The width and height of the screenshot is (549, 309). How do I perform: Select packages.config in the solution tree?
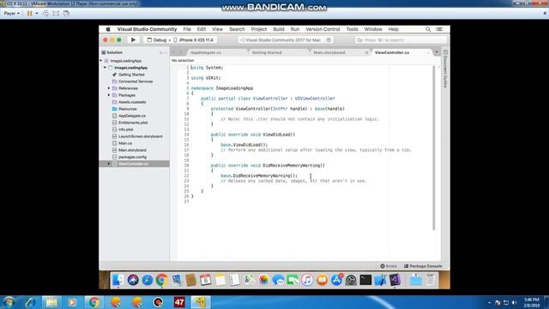132,157
